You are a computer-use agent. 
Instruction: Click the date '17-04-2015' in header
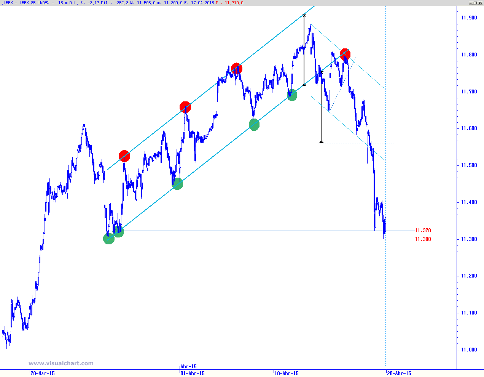tap(202, 3)
